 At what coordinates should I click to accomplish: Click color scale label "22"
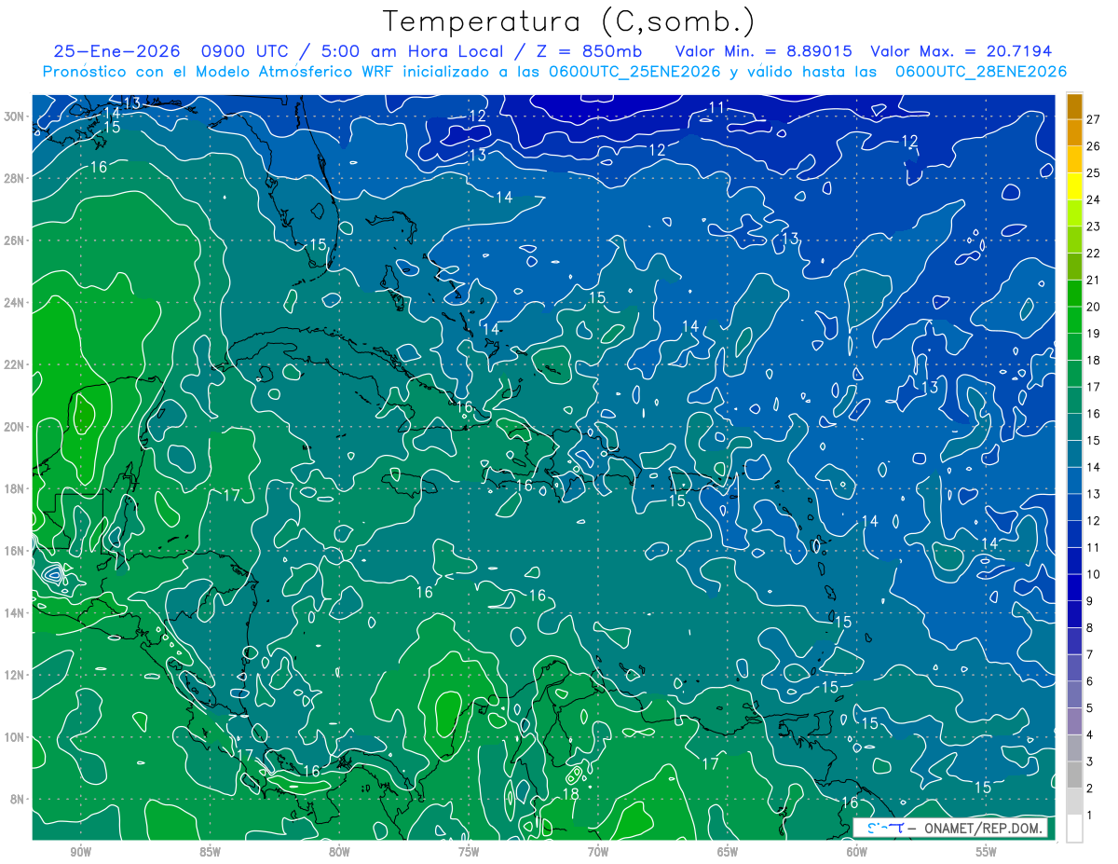[x=1094, y=254]
